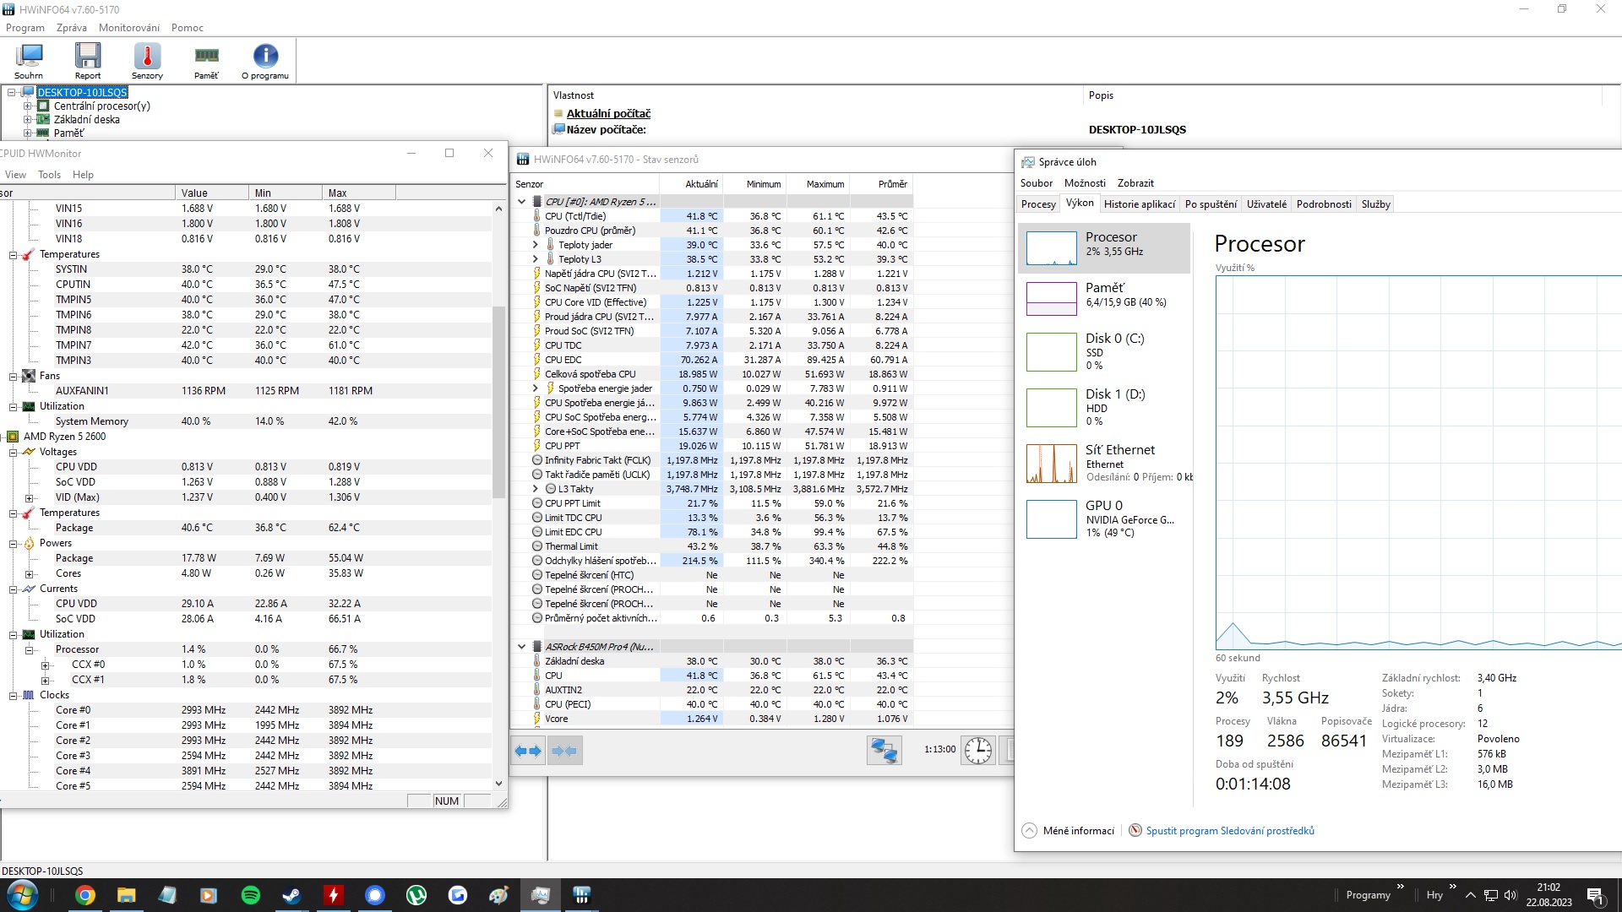
Task: Open the Tools menu in HWMonitor
Action: [49, 175]
